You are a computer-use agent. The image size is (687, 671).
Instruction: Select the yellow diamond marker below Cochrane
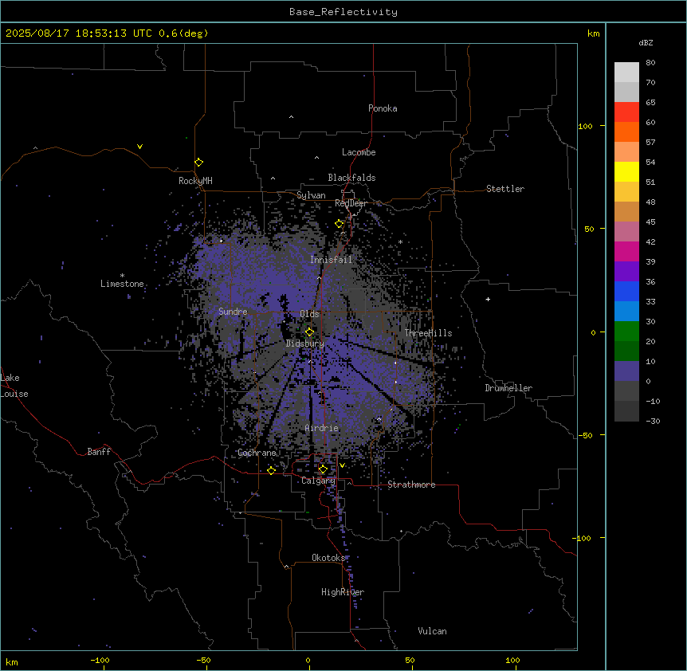click(271, 470)
